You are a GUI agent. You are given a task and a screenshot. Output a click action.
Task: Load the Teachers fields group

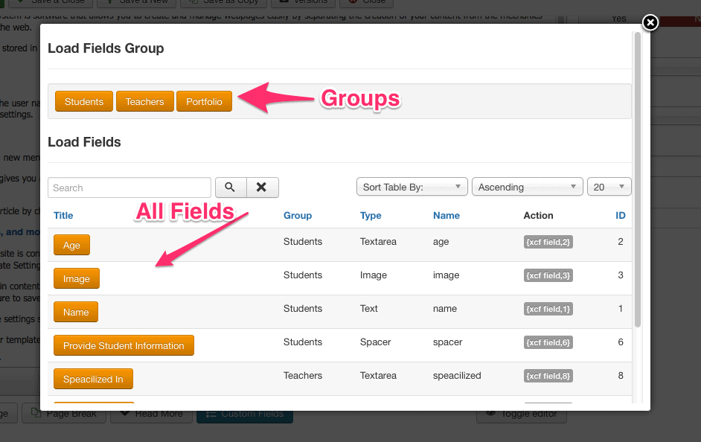click(144, 101)
